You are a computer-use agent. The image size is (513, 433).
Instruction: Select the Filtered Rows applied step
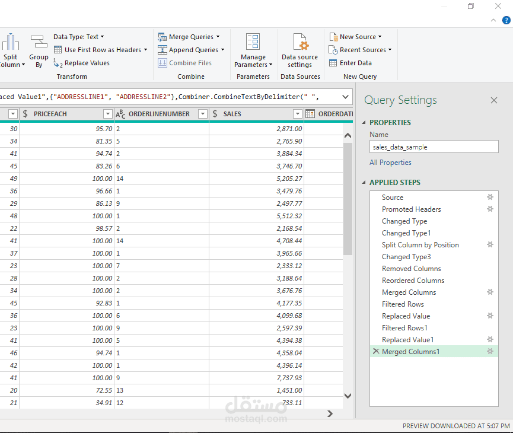click(404, 304)
